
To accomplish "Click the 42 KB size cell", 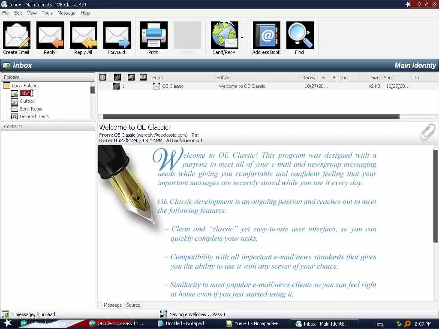I will pyautogui.click(x=374, y=86).
